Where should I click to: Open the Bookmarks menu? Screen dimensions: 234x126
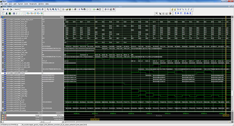(x=33, y=4)
